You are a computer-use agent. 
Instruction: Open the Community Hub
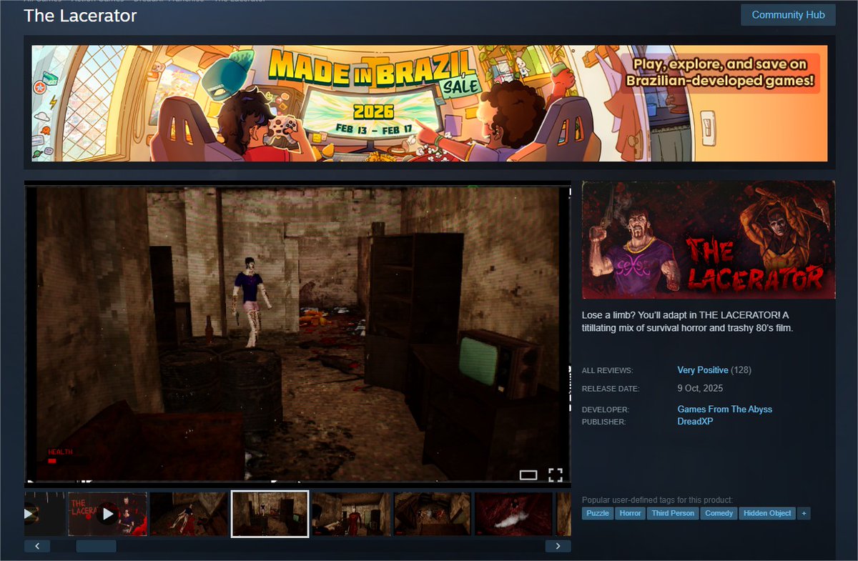coord(788,15)
